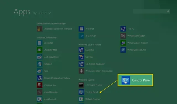This screenshot has width=177, height=104.
Task: Open the 'by name' sort dropdown
Action: (x=41, y=13)
